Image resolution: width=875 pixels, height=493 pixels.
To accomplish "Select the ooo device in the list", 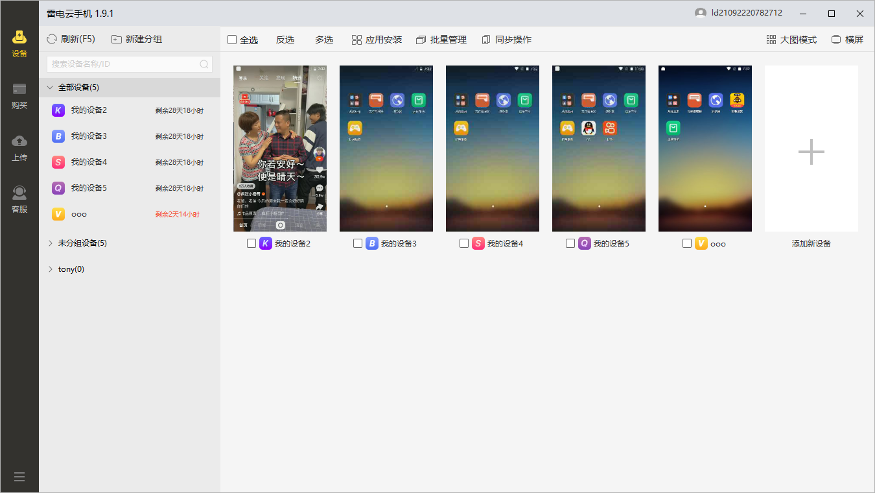I will point(130,214).
